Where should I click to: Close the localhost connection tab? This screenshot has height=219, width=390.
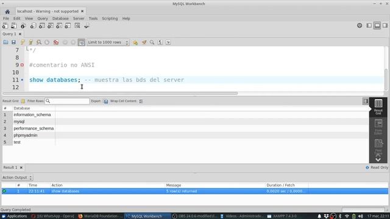82,11
